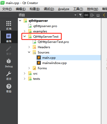107x124 pixels.
Task: Expand the Forms folder
Action: 29,68
